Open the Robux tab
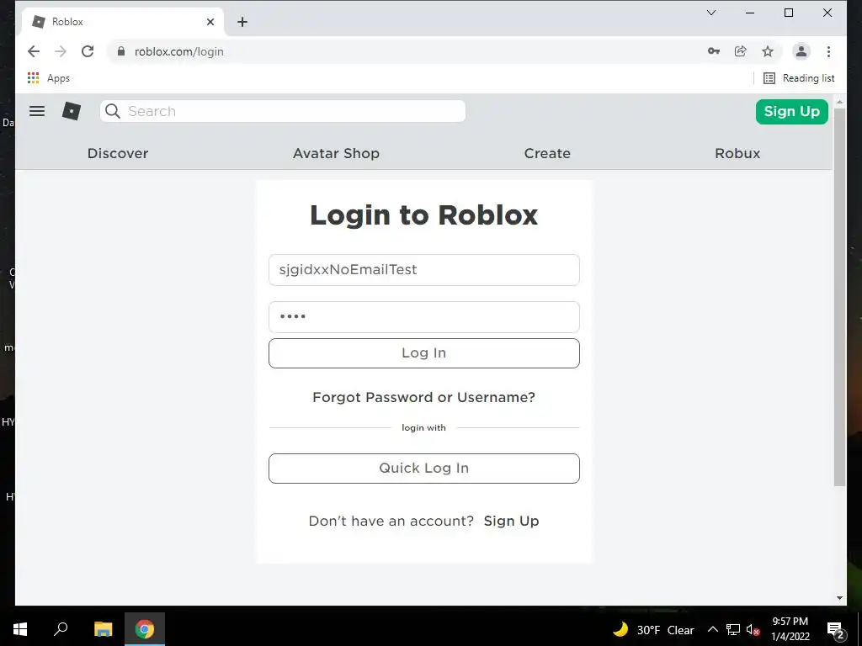This screenshot has height=646, width=862. (737, 153)
